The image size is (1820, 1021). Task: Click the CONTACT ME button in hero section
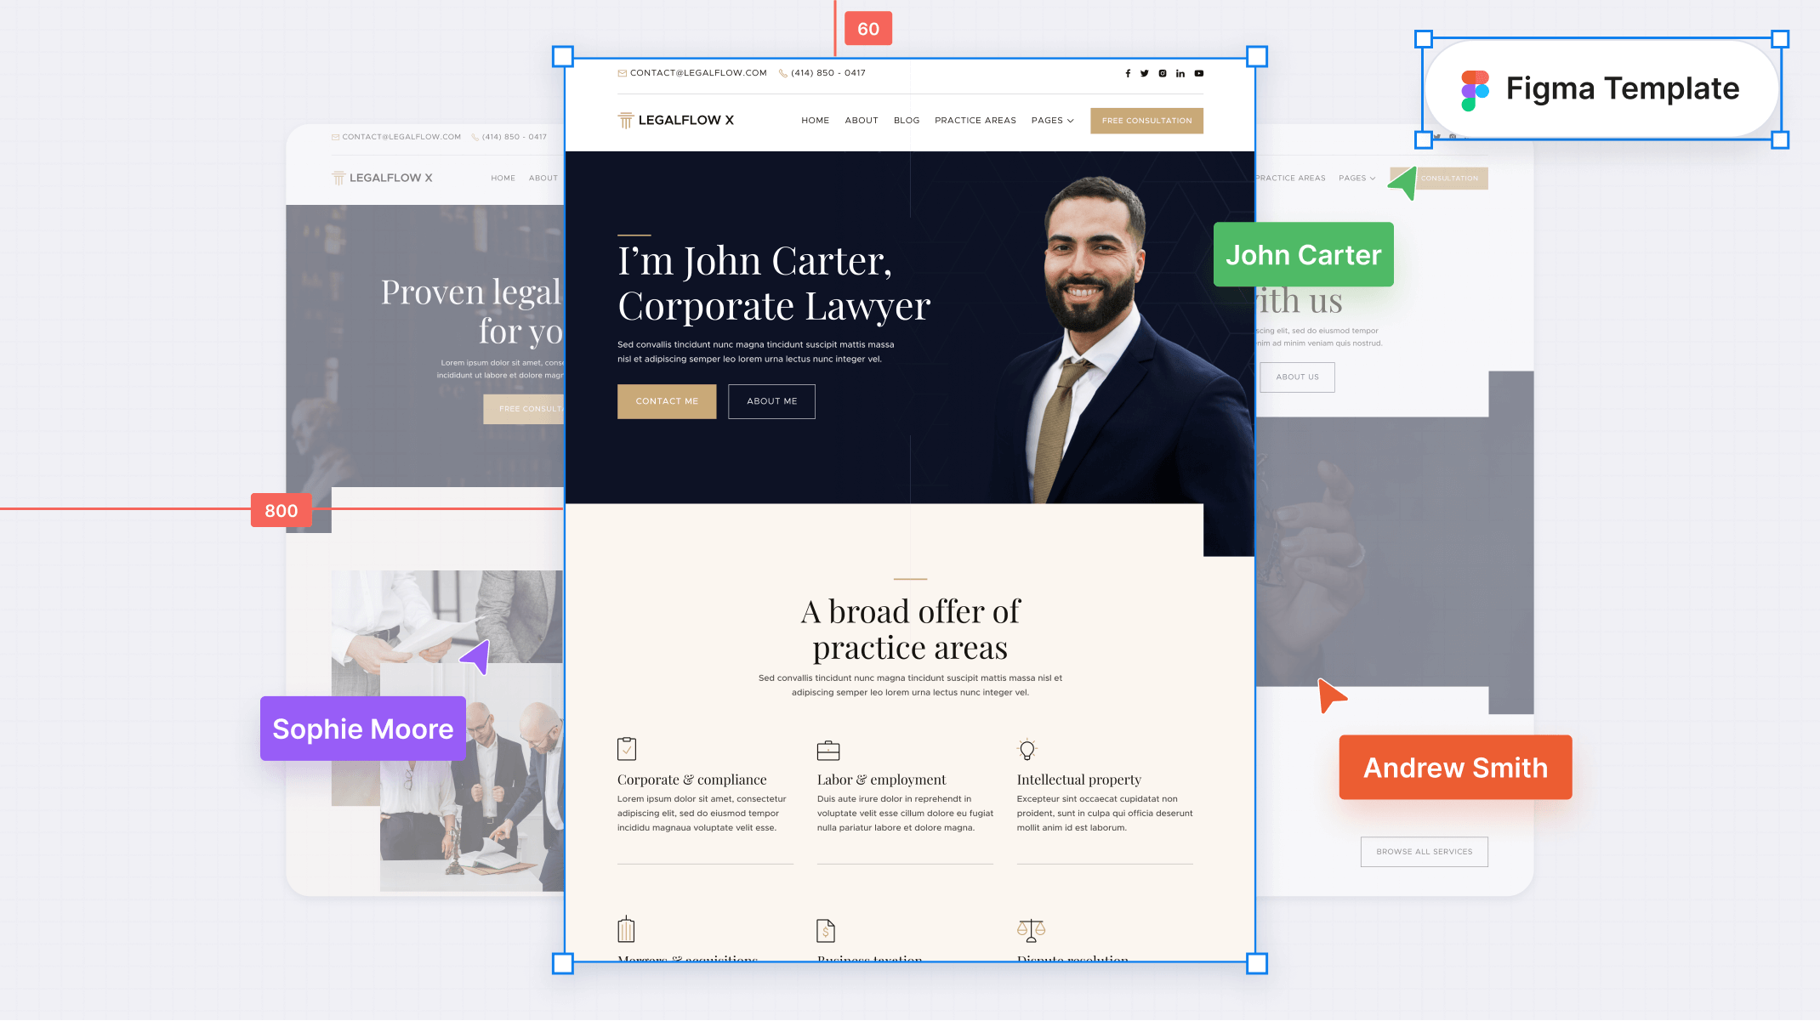click(666, 401)
